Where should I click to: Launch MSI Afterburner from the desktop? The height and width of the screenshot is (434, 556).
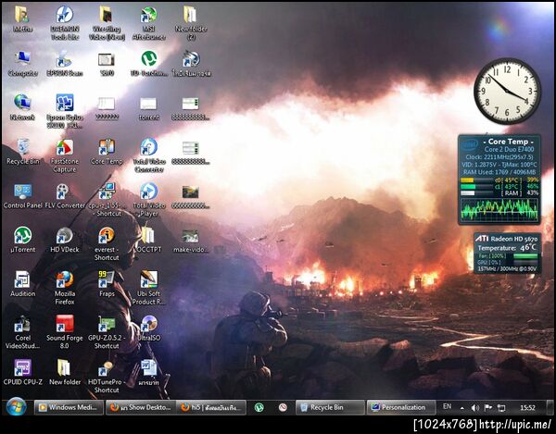tap(149, 23)
